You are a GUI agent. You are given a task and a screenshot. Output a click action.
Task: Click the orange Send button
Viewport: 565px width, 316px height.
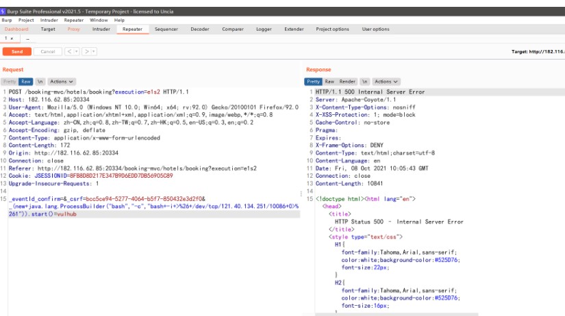click(x=17, y=51)
